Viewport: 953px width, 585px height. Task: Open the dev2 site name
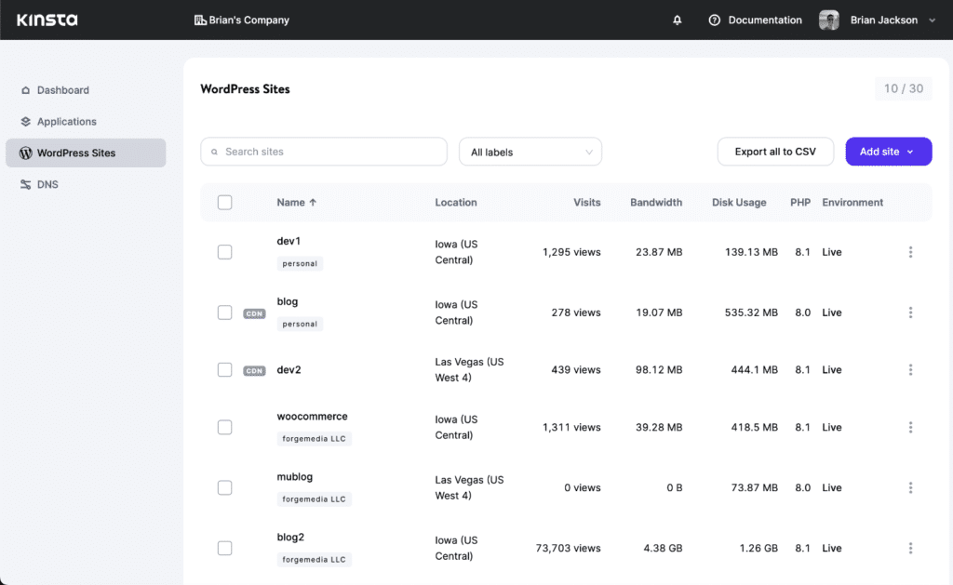289,370
